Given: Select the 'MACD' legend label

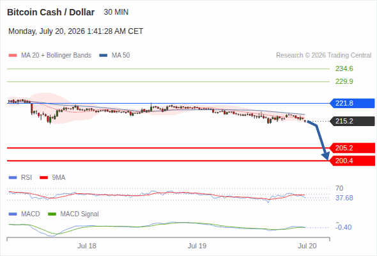Looking at the screenshot, I should (x=30, y=214).
